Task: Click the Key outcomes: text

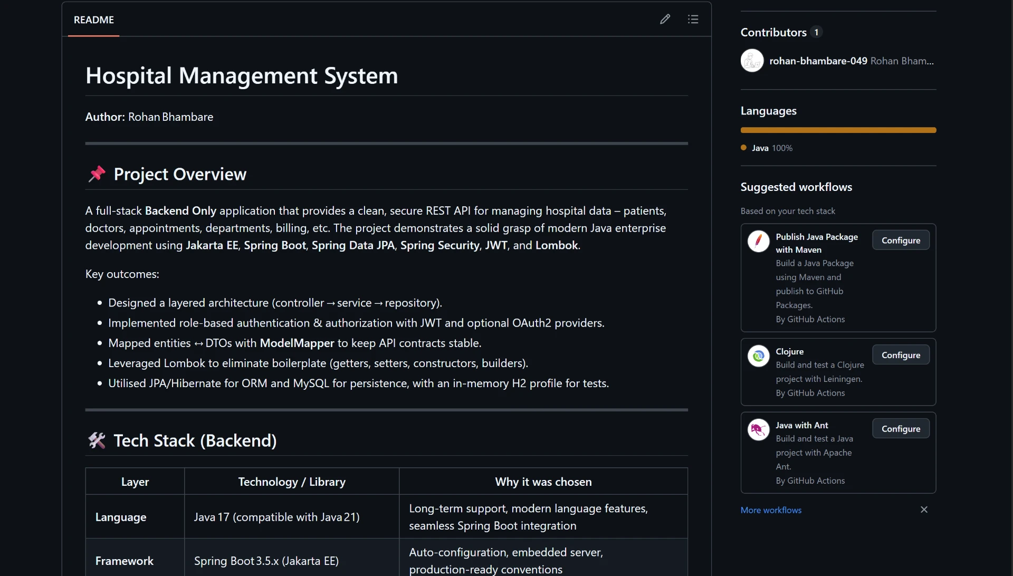Action: click(122, 274)
